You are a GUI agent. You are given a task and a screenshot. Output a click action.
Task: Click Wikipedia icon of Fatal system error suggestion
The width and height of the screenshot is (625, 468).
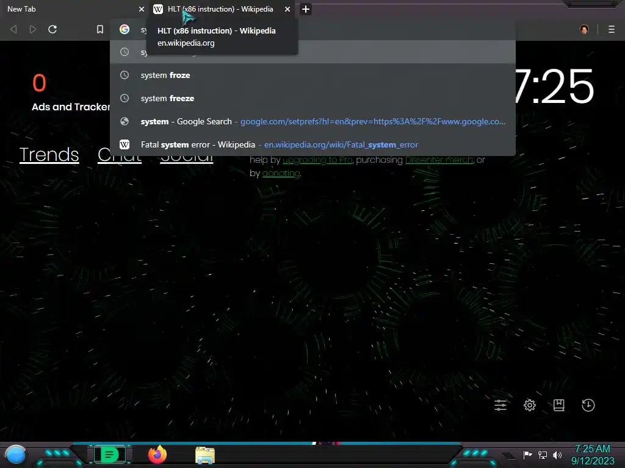click(125, 144)
